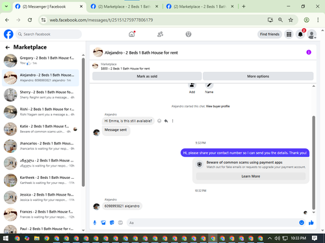
Task: Open the View buyer profile link
Action: [218, 106]
